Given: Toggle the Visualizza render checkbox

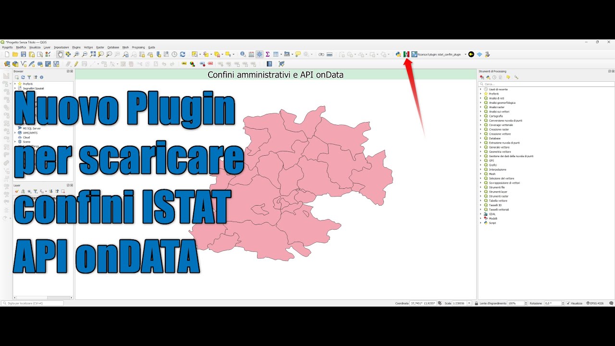Looking at the screenshot, I should [x=568, y=303].
